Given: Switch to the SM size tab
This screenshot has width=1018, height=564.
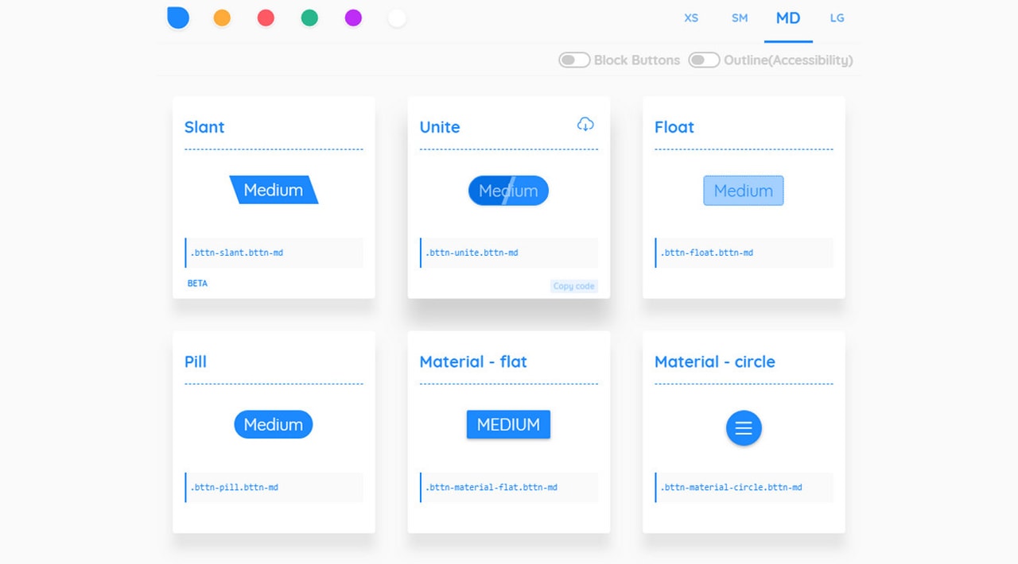Looking at the screenshot, I should (x=740, y=18).
